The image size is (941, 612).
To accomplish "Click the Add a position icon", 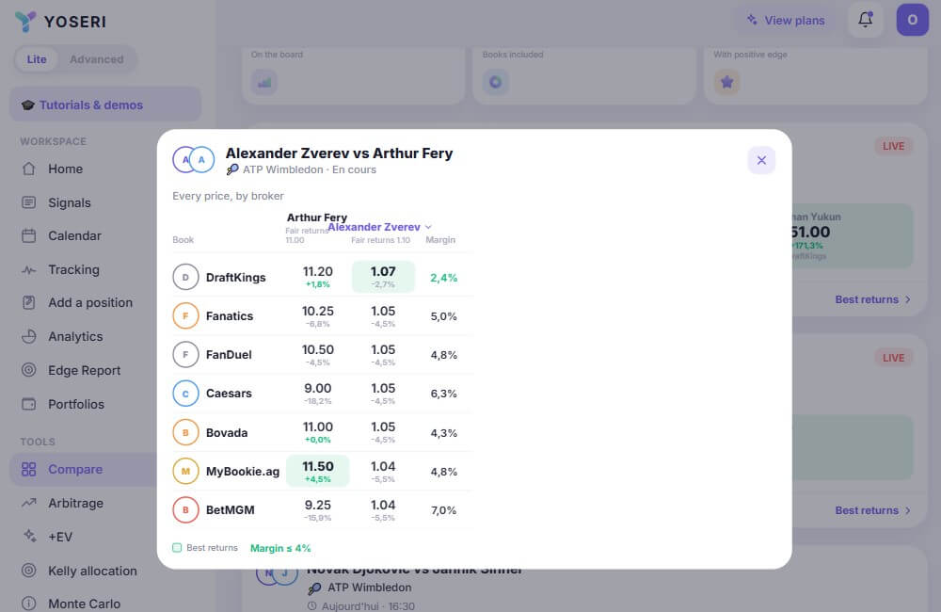I will (x=29, y=302).
